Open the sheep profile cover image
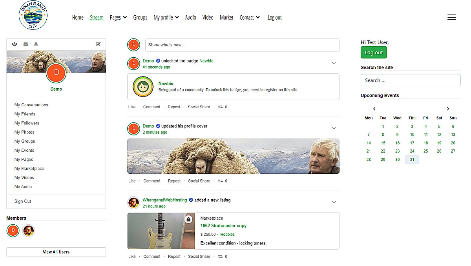The image size is (471, 266). pyautogui.click(x=233, y=156)
